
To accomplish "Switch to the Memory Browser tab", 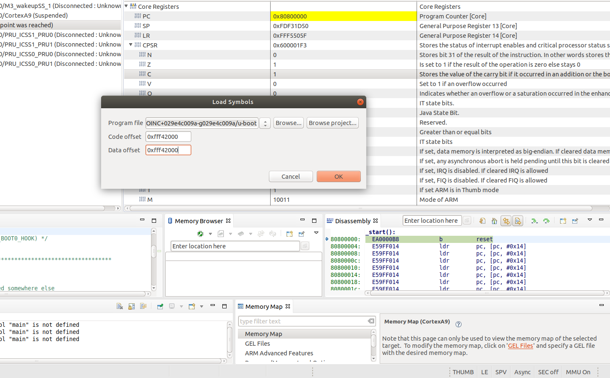I will pos(198,221).
